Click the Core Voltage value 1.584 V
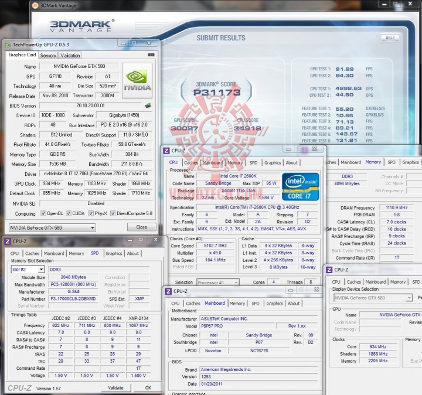 pyautogui.click(x=266, y=197)
